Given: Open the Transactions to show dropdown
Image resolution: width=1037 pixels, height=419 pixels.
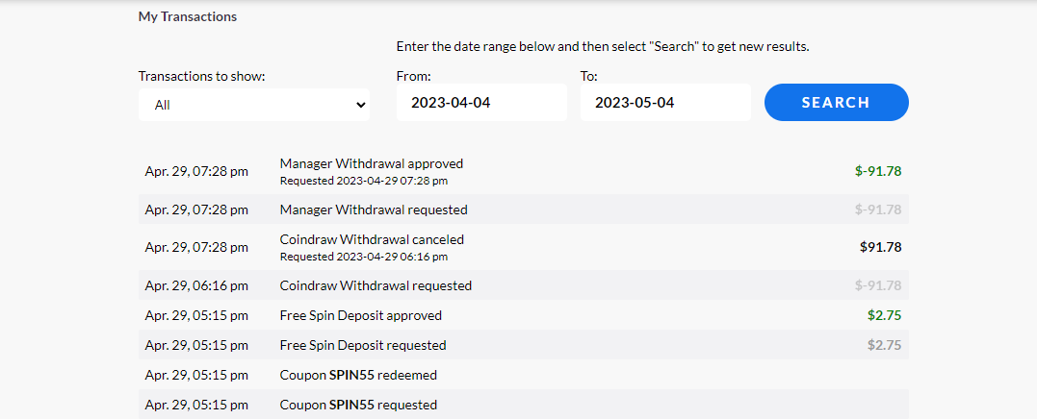Looking at the screenshot, I should click(x=254, y=104).
